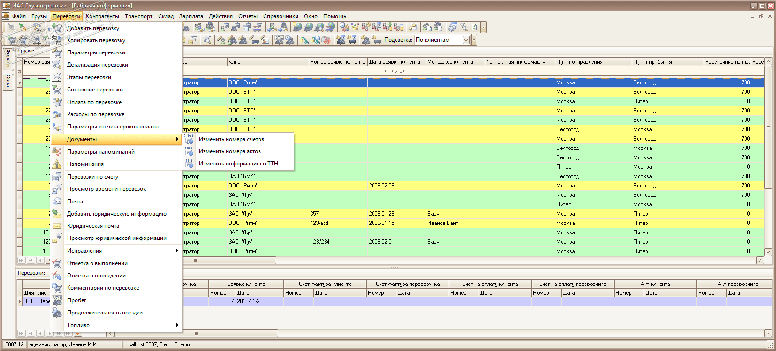Click the 'Изменить номера счетов' invoice icon
Image resolution: width=776 pixels, height=351 pixels.
click(x=189, y=139)
